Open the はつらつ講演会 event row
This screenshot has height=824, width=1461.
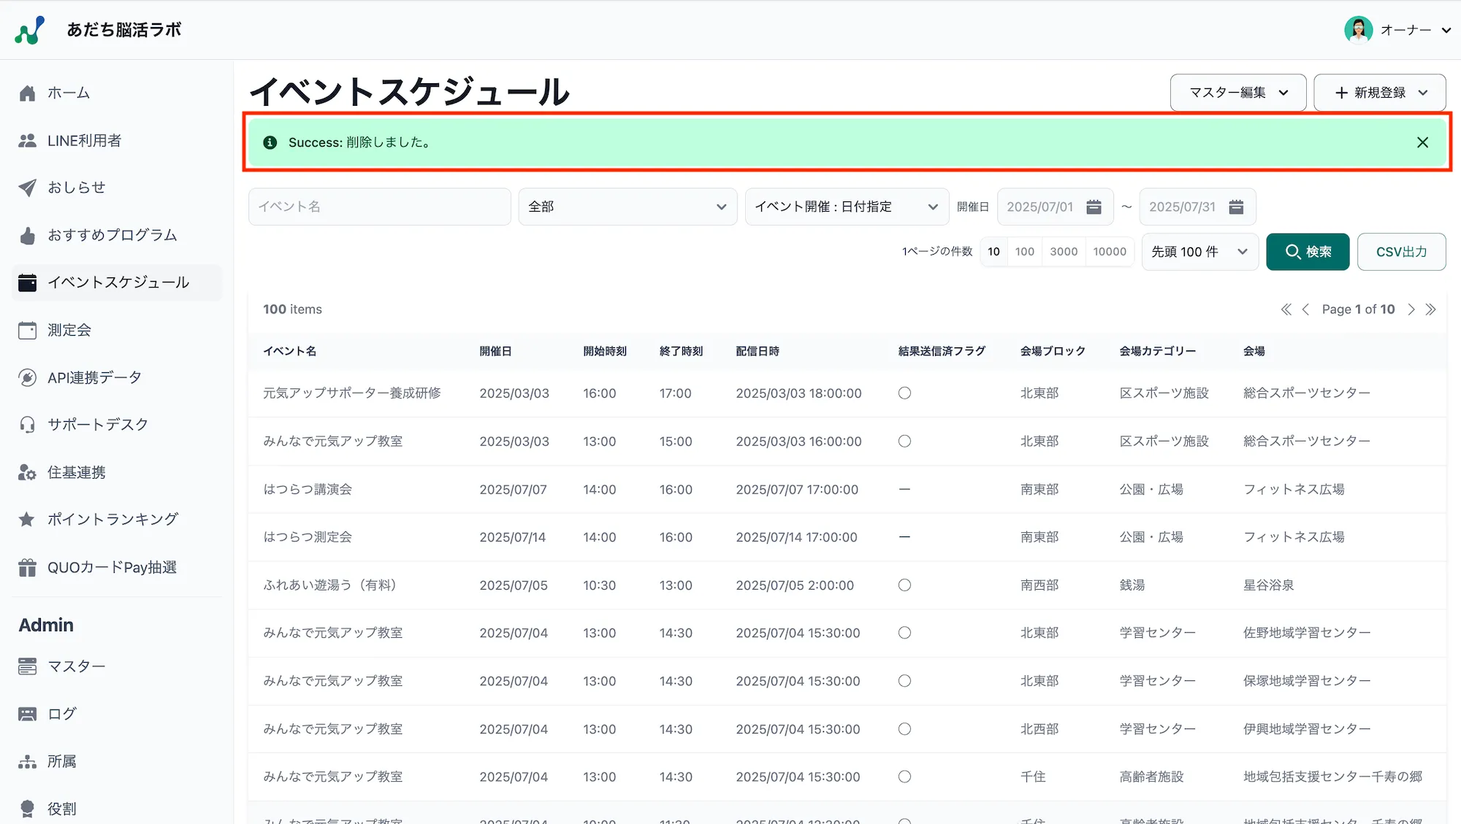pos(847,490)
